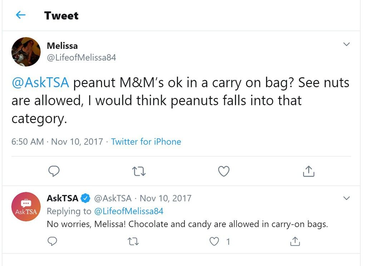Share Melissa's tweet via the share icon

tap(308, 171)
